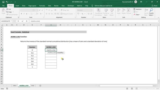Click the formula bar showing =norm.s.inv(
Image resolution: width=160 pixels, height=90 pixels.
[x=93, y=21]
